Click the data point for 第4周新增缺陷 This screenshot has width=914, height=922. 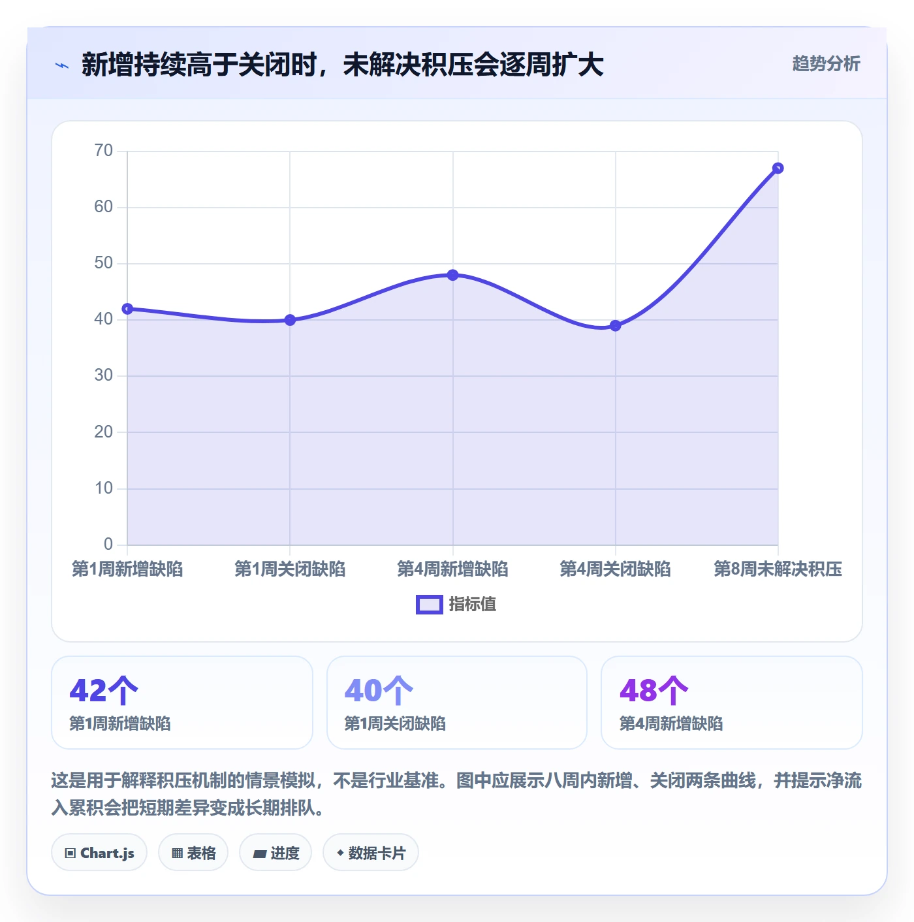(453, 275)
